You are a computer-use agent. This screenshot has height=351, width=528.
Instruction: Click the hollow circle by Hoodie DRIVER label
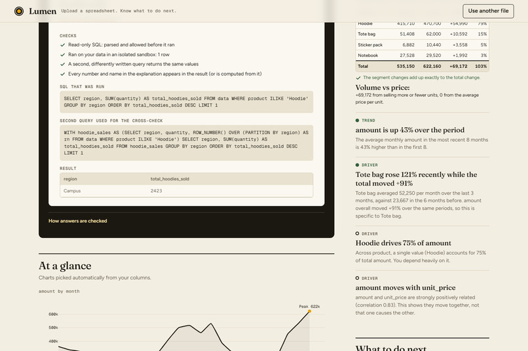click(357, 233)
